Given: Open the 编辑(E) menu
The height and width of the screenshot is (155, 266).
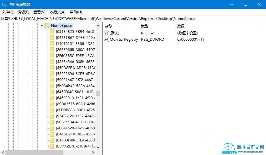Looking at the screenshot, I should (23, 12).
